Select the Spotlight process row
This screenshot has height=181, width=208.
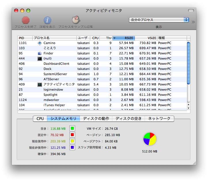pos(102,95)
